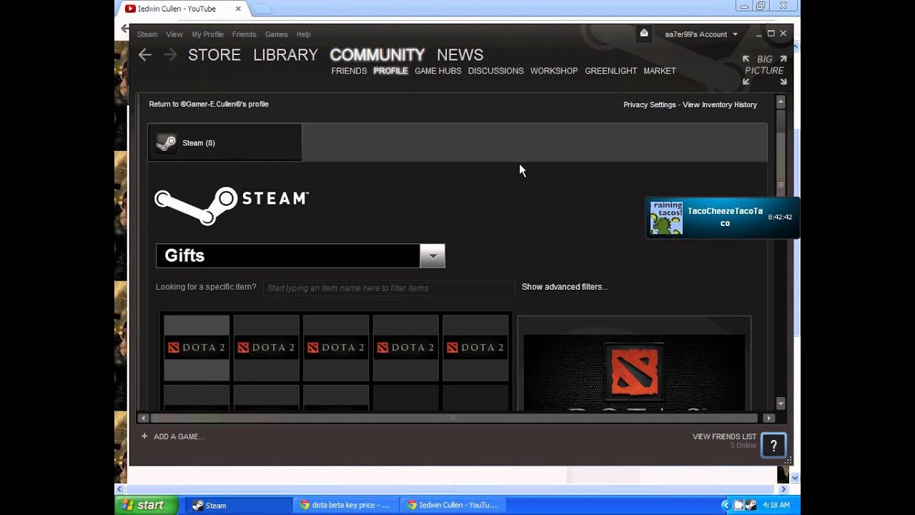915x515 pixels.
Task: Open GAME HUBS sub-tab
Action: click(438, 71)
